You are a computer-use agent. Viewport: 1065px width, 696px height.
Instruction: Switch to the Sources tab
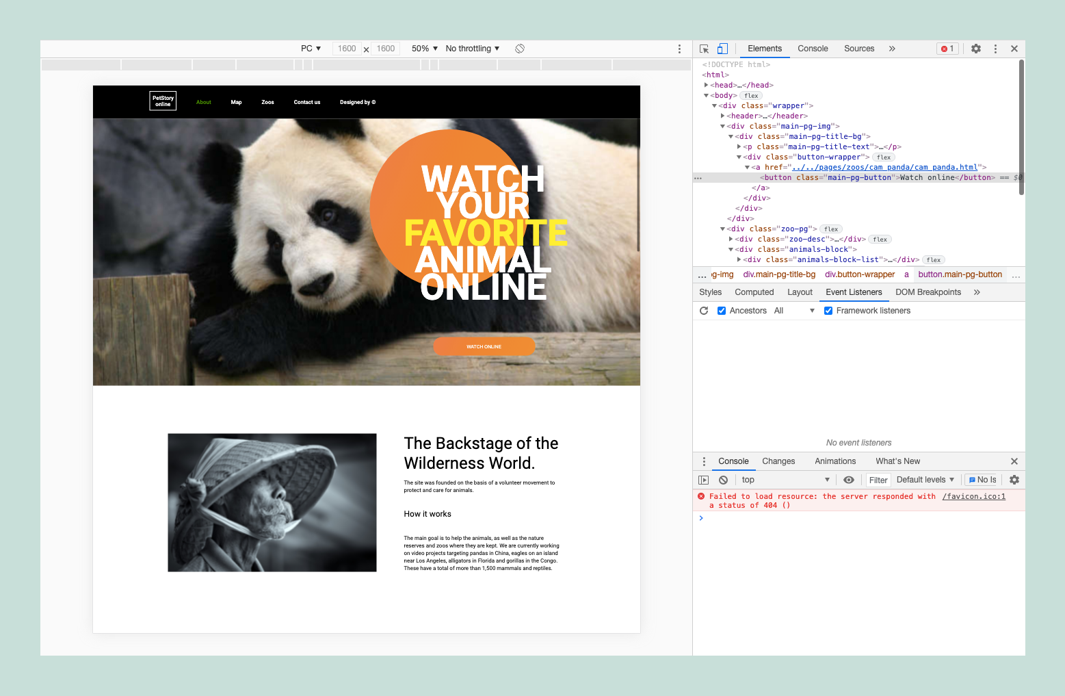pos(858,49)
